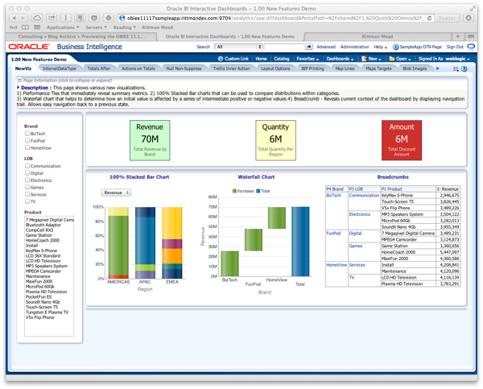The width and height of the screenshot is (483, 389).
Task: Switch to the Trellis Inner Action tab
Action: tap(231, 68)
